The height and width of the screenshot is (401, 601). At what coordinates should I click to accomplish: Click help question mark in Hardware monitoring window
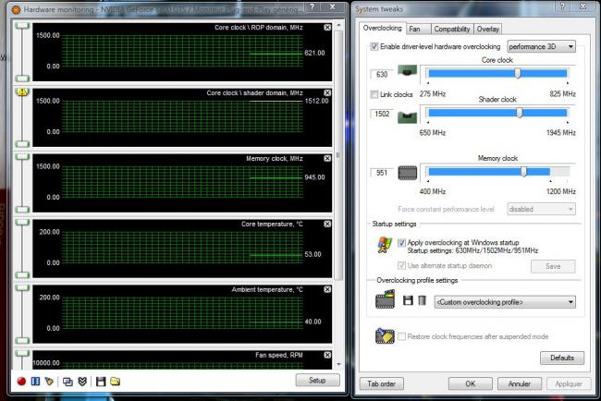pos(313,6)
